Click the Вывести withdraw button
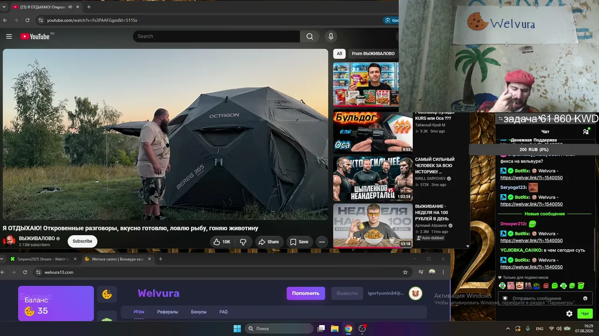This screenshot has height=336, width=599. 347,293
